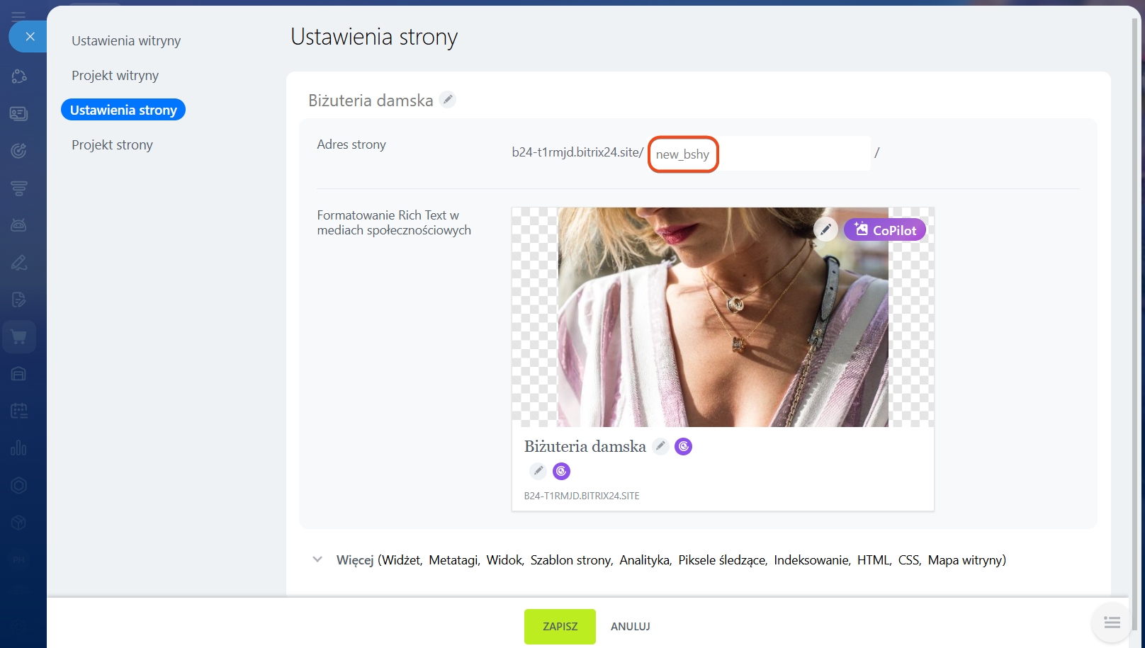Edit the Rich Text title Biżuteria damska
Viewport: 1145px width, 648px height.
[x=660, y=446]
